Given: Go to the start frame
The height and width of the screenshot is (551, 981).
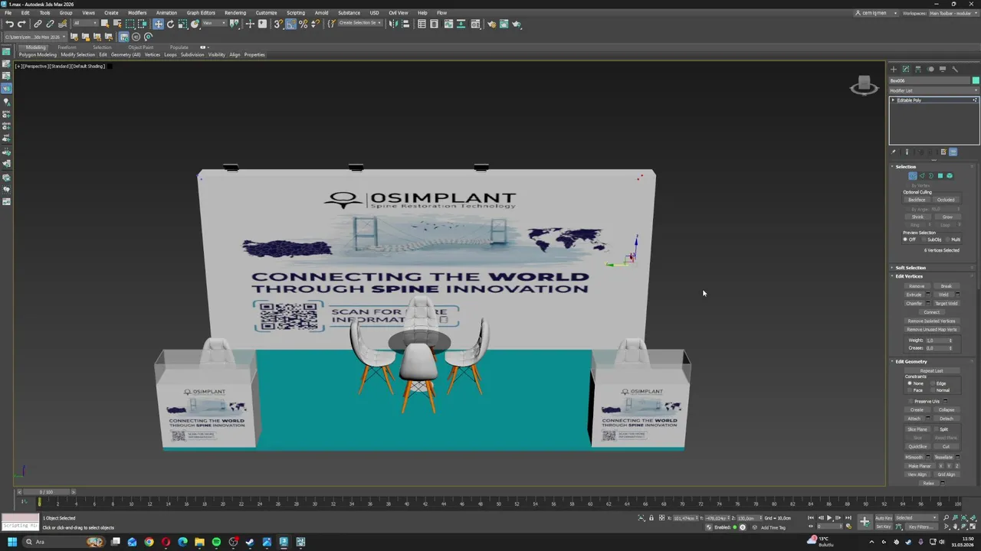Looking at the screenshot, I should click(811, 518).
